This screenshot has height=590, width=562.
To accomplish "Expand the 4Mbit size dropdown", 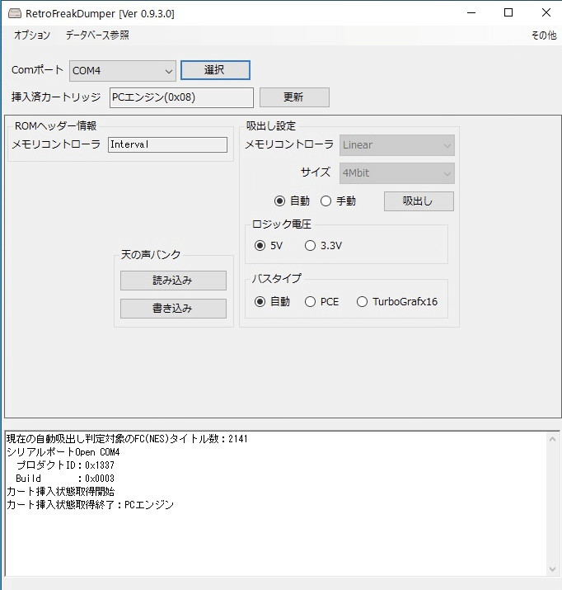I will [397, 173].
